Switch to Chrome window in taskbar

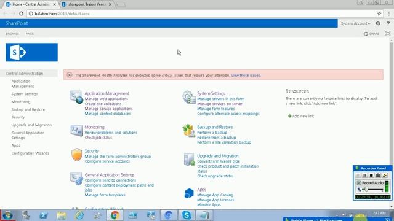pyautogui.click(x=115, y=215)
